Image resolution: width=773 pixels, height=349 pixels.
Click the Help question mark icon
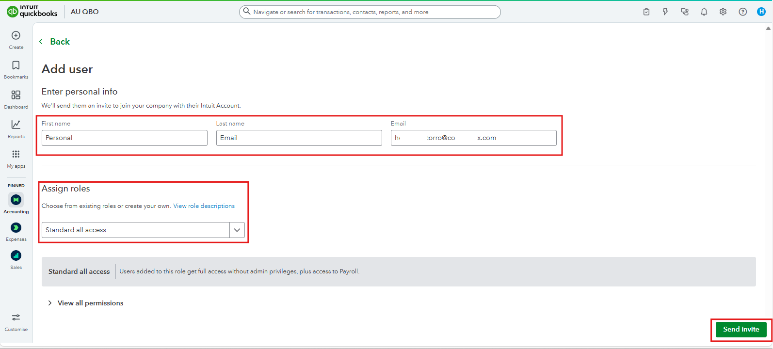(742, 12)
